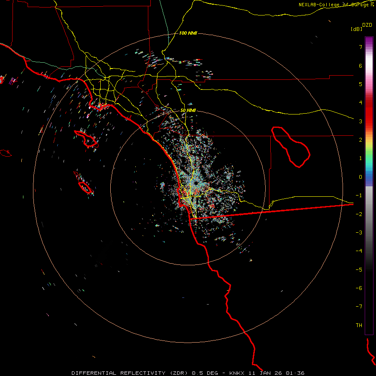Click the "100 NMI" range ring label

point(188,33)
